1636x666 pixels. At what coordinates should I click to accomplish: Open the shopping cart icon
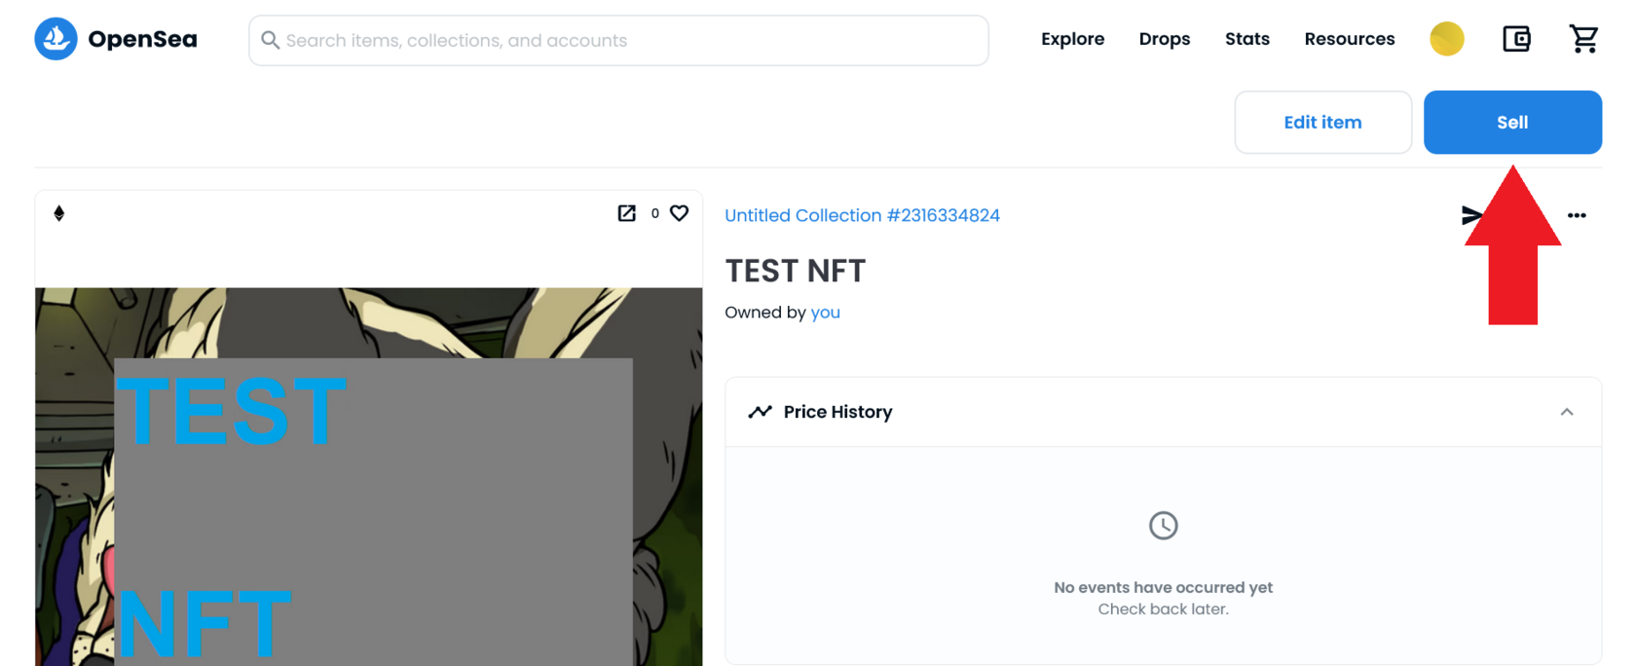pos(1583,39)
